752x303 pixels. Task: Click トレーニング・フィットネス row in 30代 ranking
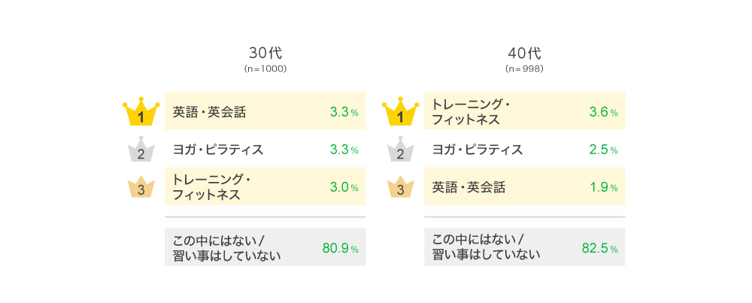pyautogui.click(x=265, y=186)
